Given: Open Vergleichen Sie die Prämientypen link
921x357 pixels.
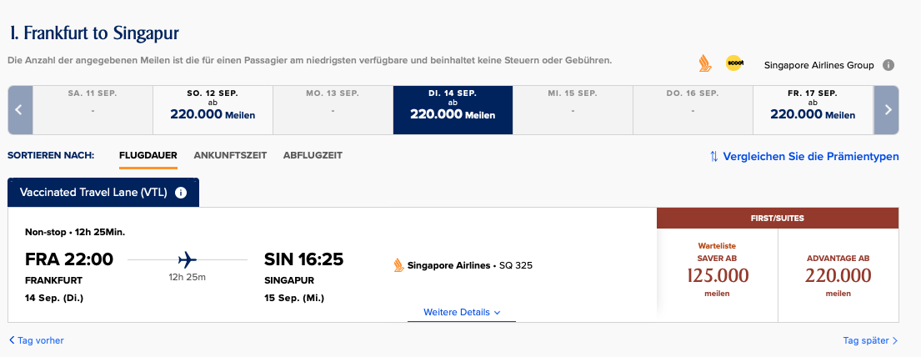Looking at the screenshot, I should click(811, 156).
